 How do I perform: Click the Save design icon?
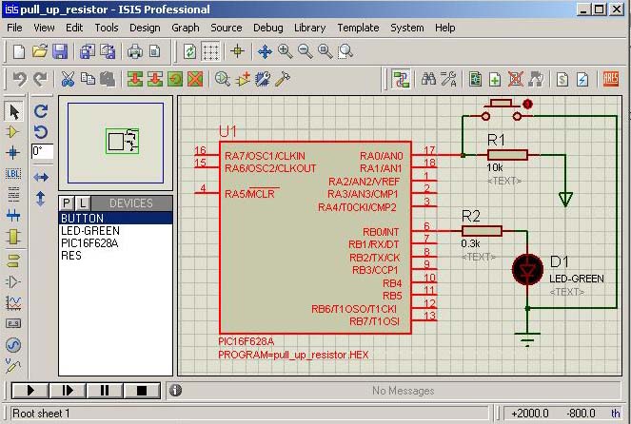click(x=60, y=51)
